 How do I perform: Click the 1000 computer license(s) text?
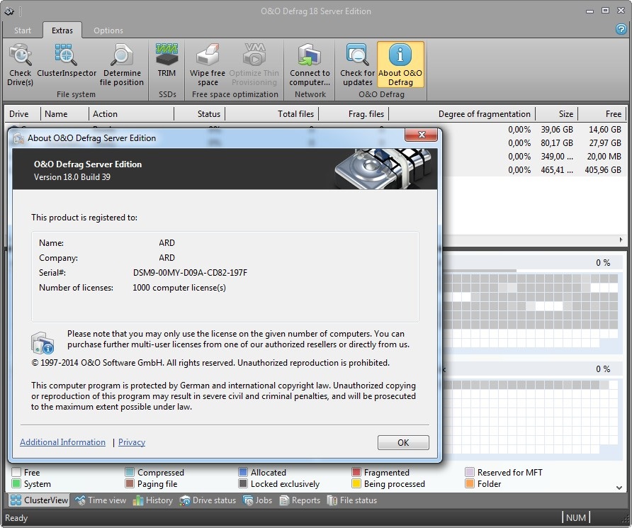click(179, 288)
